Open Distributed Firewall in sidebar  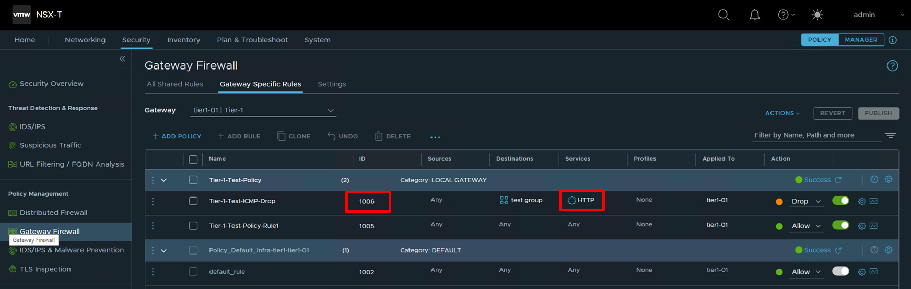(x=53, y=213)
